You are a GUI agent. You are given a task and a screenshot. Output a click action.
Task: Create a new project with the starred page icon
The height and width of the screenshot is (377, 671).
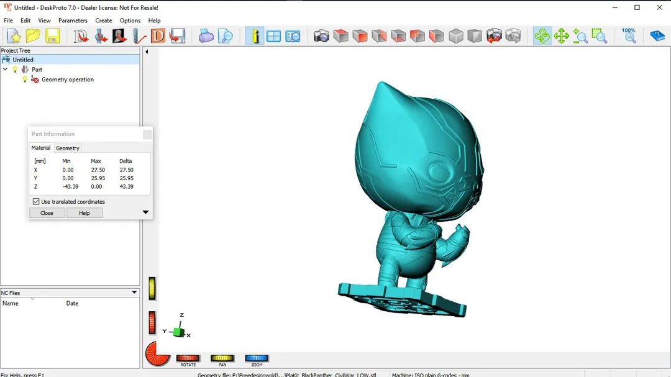coord(14,36)
